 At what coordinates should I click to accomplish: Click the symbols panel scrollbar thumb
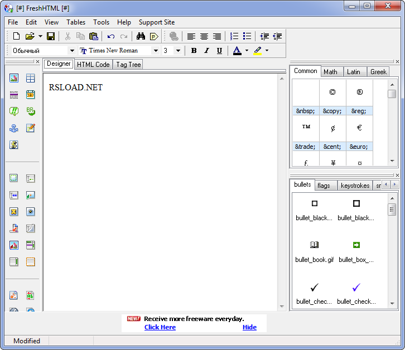(x=392, y=94)
